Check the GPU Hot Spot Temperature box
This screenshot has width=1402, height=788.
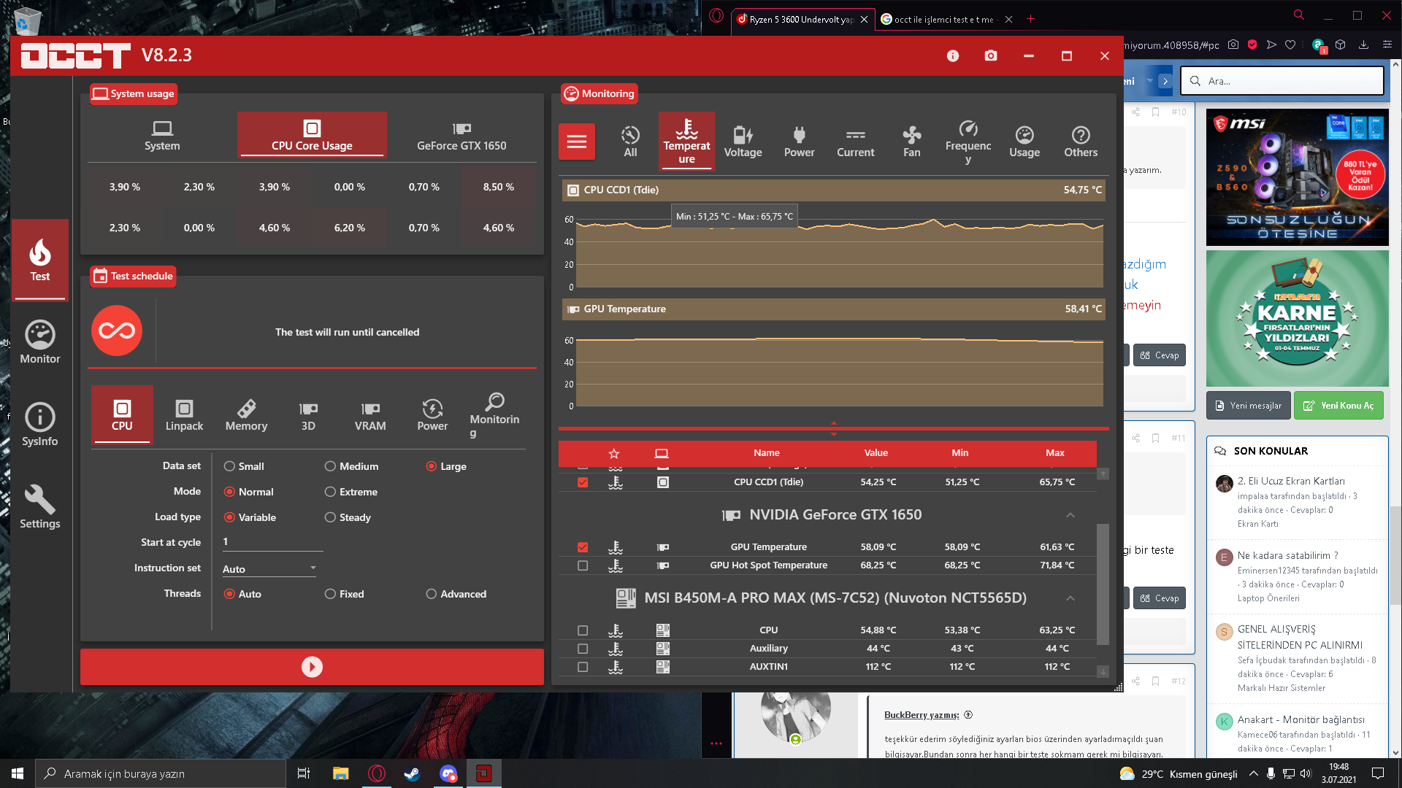pyautogui.click(x=583, y=565)
